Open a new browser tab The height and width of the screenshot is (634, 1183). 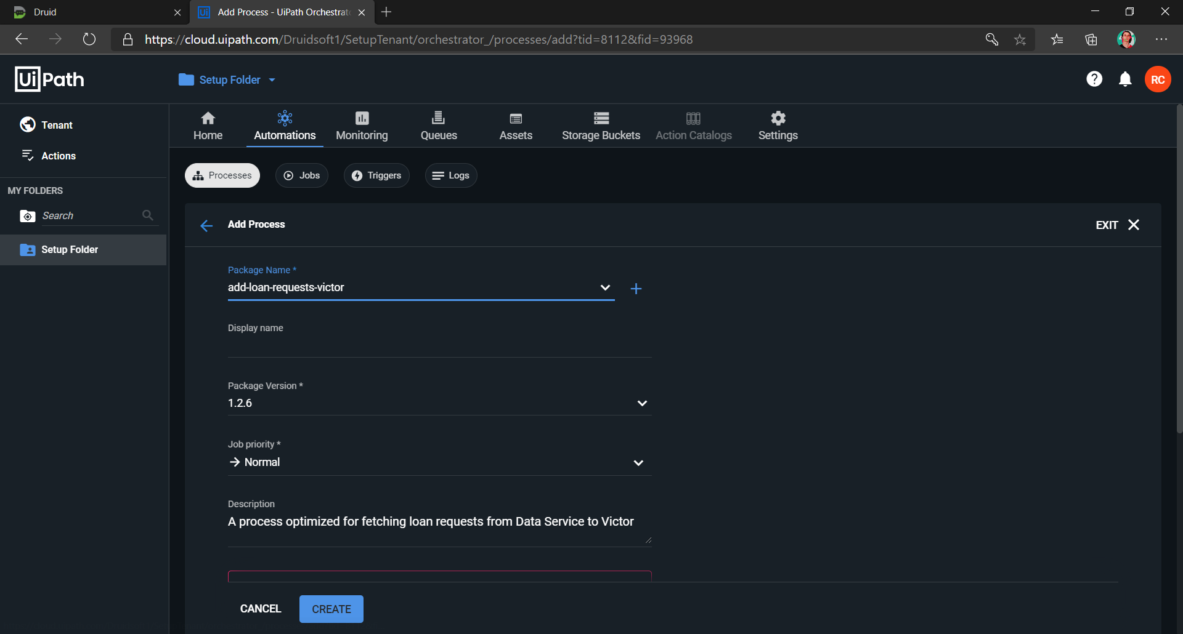pos(386,12)
